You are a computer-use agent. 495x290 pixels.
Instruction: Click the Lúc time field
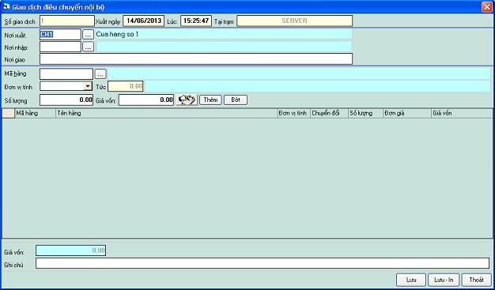click(196, 21)
